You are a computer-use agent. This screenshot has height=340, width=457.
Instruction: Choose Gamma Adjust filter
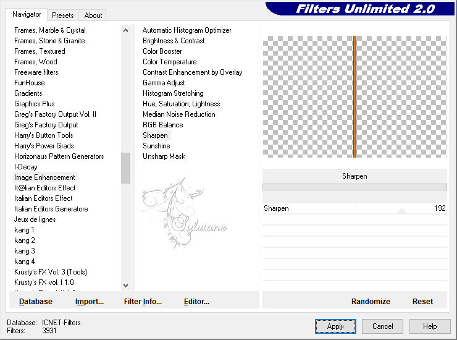point(164,83)
